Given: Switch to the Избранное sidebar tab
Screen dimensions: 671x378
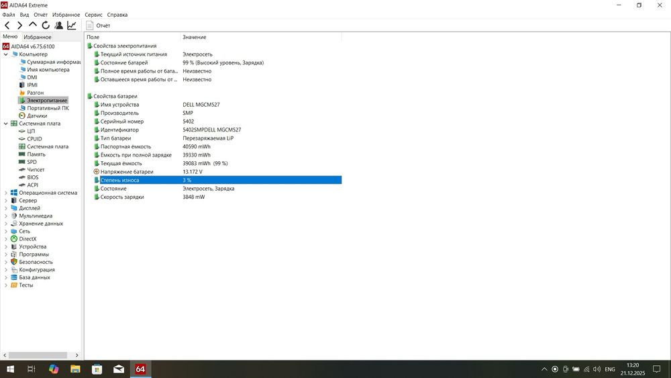Looking at the screenshot, I should [x=37, y=37].
